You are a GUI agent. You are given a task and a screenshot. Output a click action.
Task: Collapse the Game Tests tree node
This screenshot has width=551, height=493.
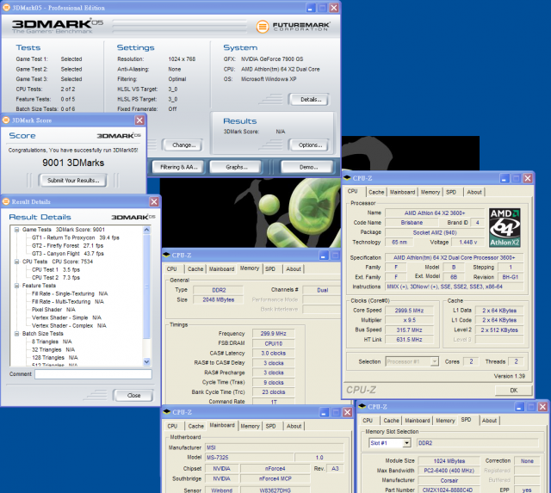click(x=16, y=230)
